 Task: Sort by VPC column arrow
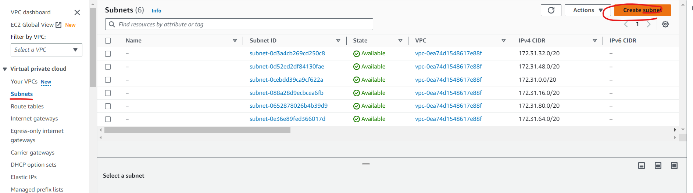click(504, 41)
